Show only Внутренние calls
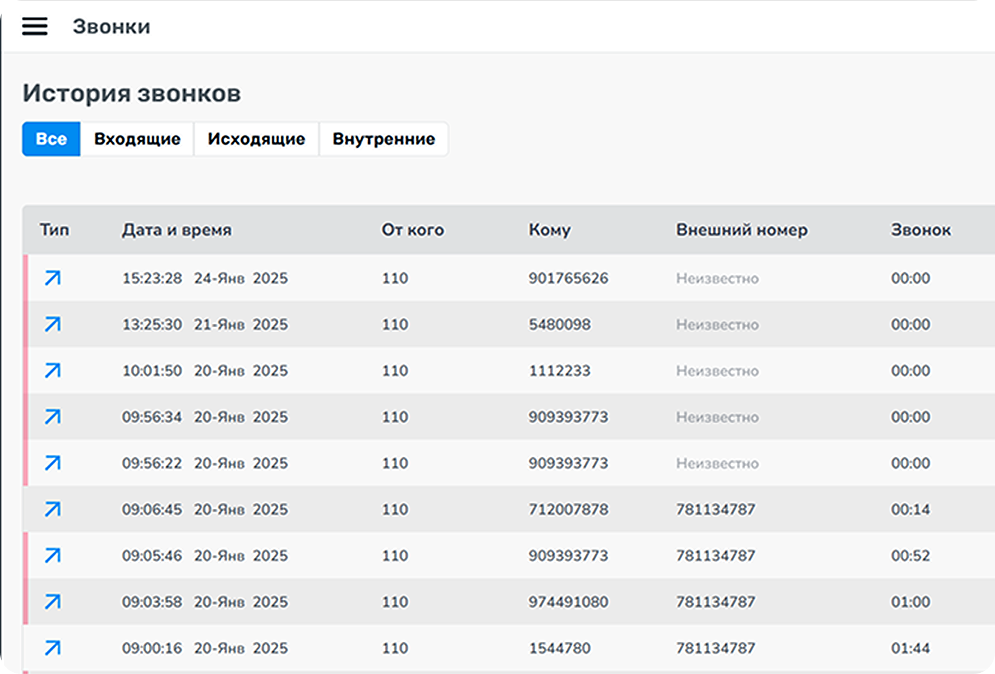Image resolution: width=995 pixels, height=674 pixels. point(383,139)
